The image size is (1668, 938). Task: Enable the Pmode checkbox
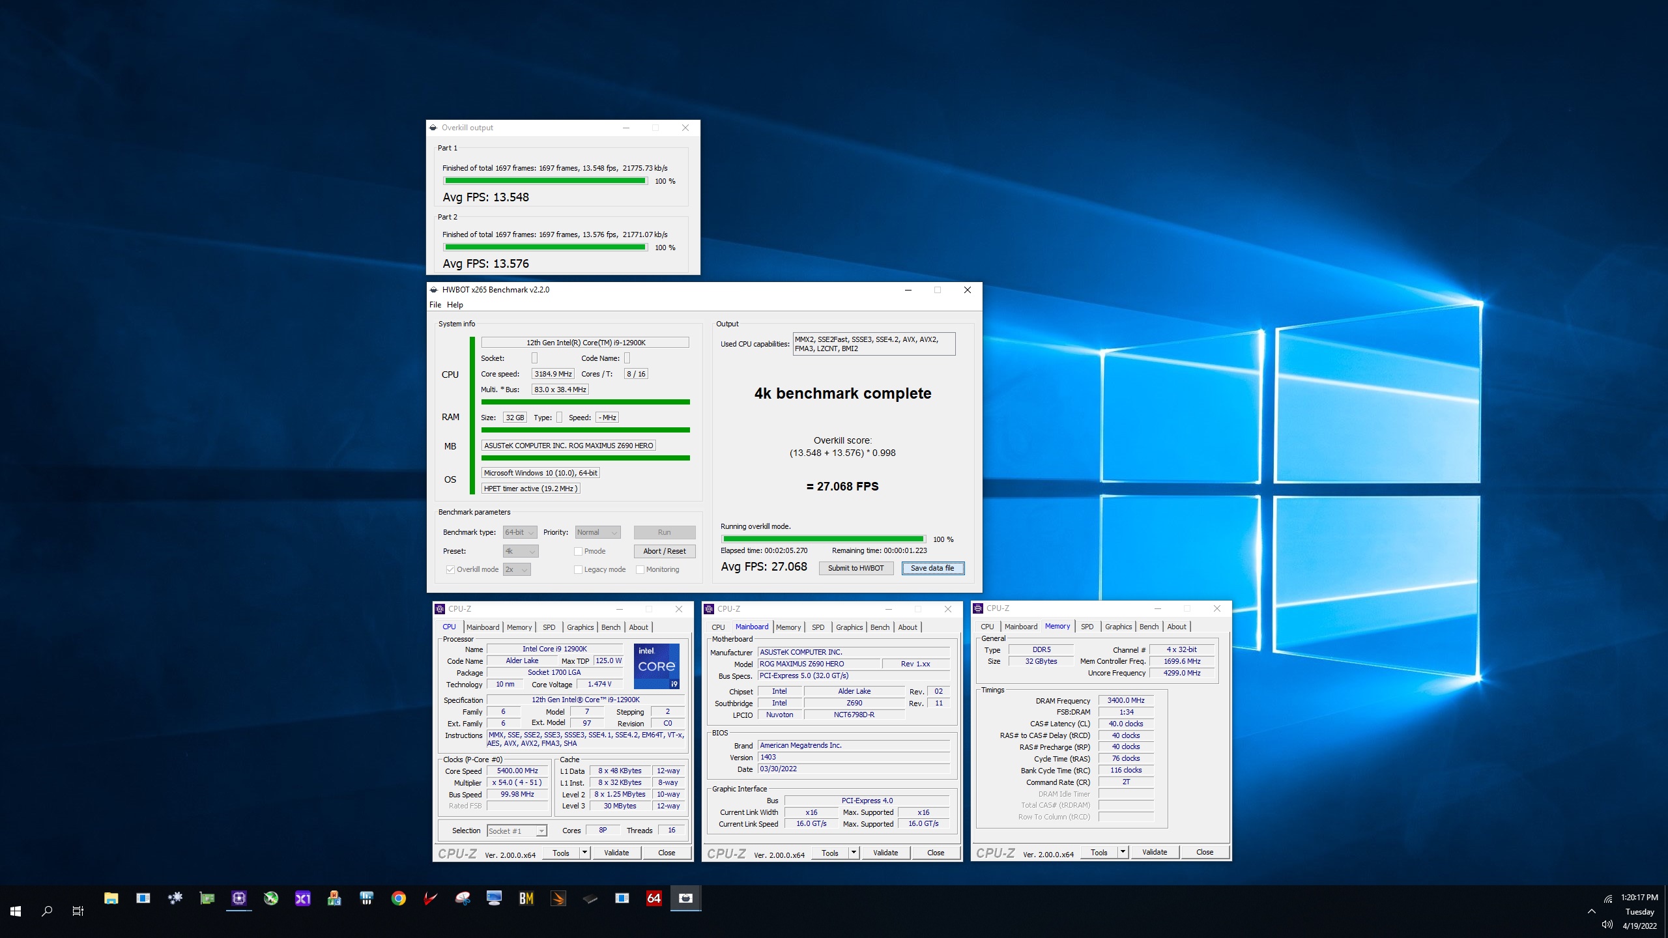pyautogui.click(x=578, y=551)
